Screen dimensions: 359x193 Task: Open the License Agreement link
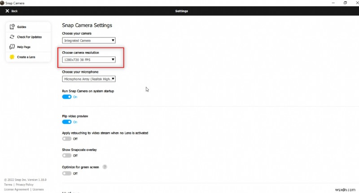coord(16,189)
